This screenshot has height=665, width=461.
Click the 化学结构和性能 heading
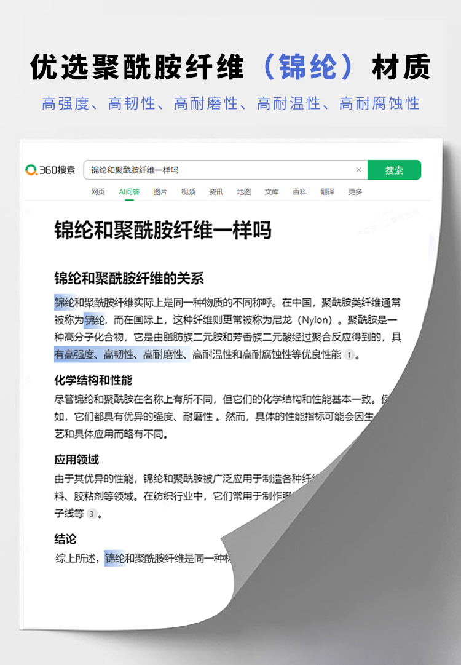(x=93, y=380)
